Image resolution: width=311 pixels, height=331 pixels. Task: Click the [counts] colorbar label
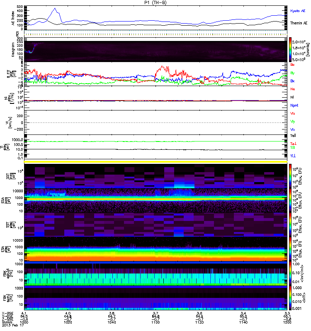pos(308,50)
